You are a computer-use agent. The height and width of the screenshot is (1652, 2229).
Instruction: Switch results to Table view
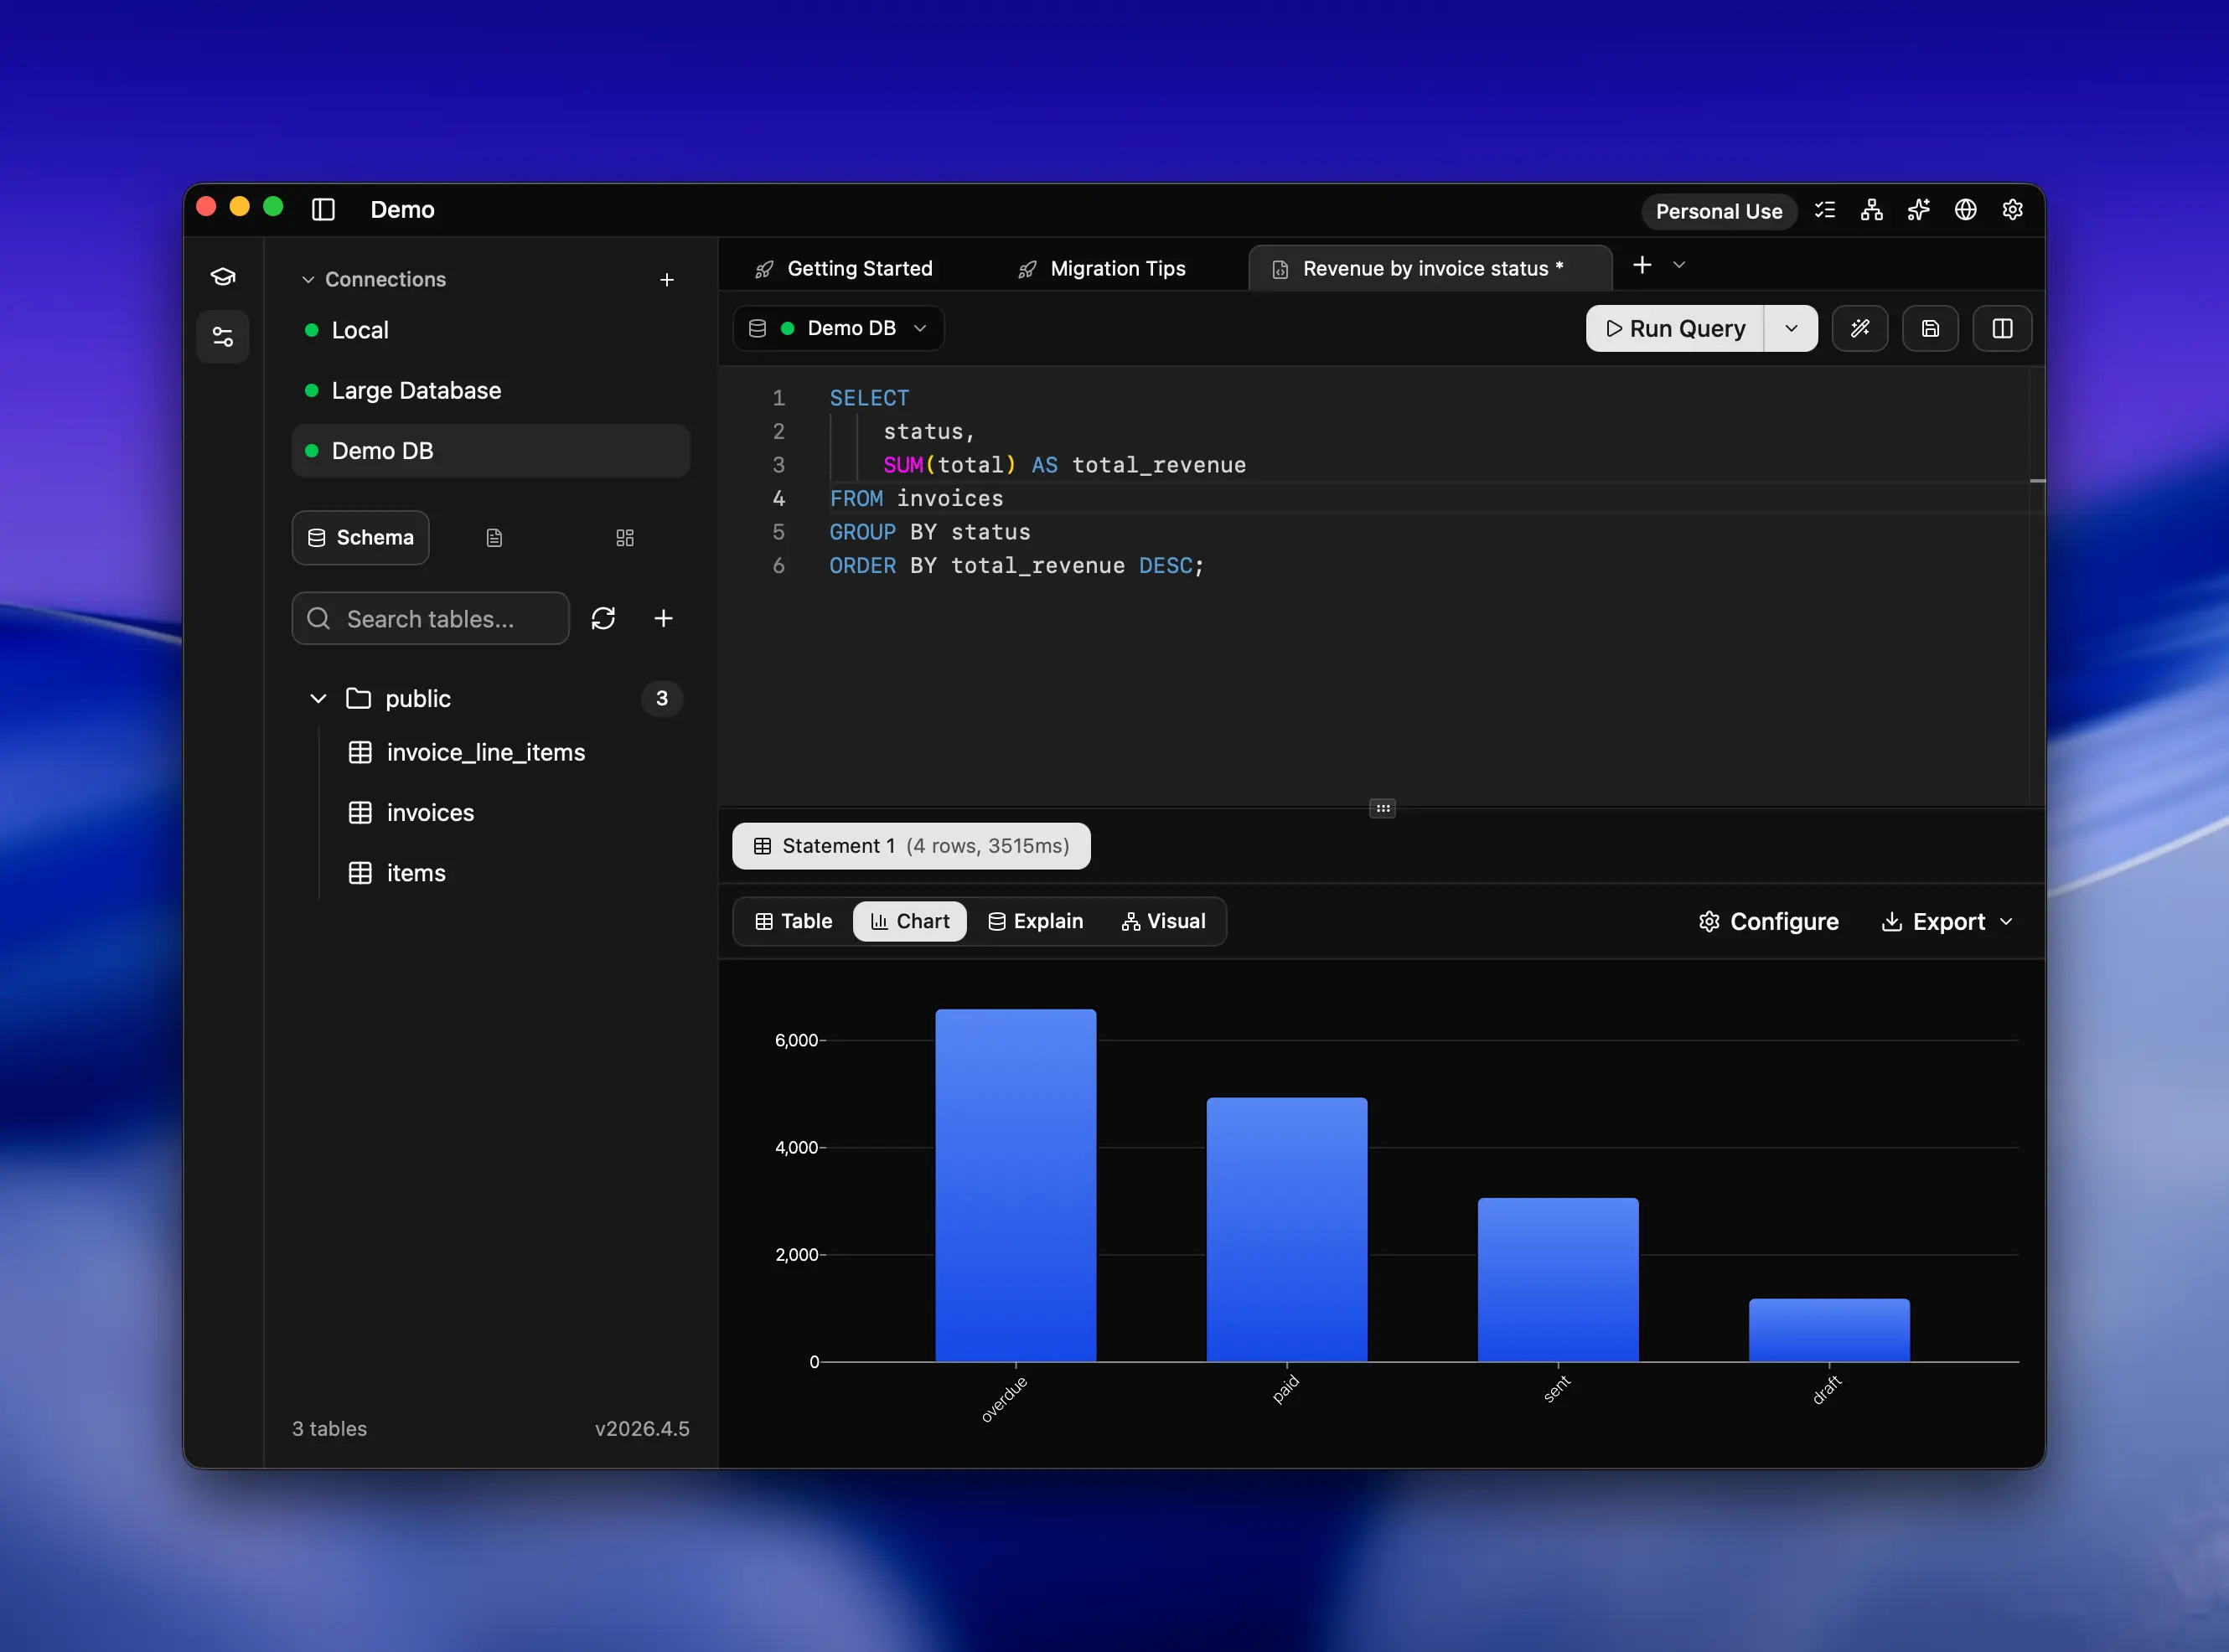tap(792, 921)
